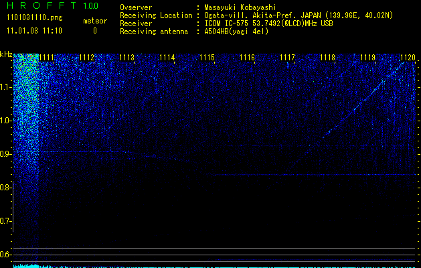Viewport: 421px width, 268px height.
Task: Click the cyan signal level strip at bottom
Action: tap(215, 266)
